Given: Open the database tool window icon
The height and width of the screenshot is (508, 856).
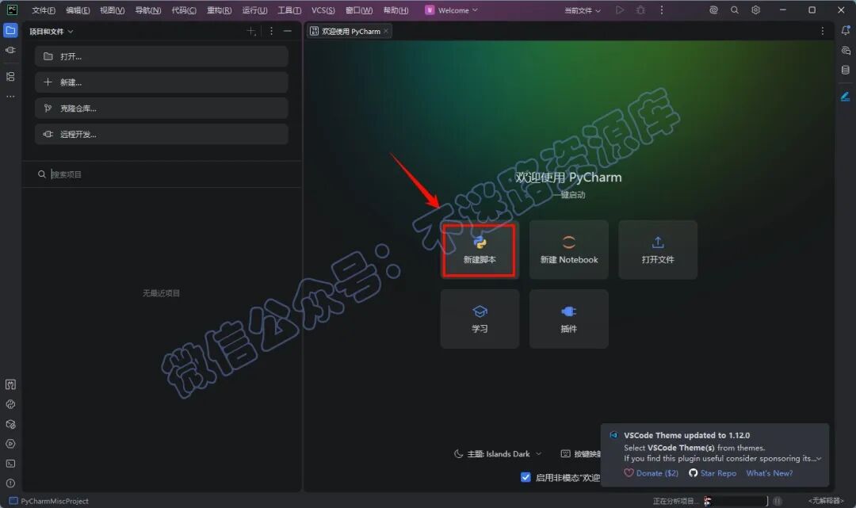Looking at the screenshot, I should pos(845,70).
